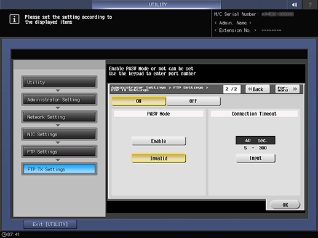
Task: Click the information icon beside the message
Action: click(14, 19)
